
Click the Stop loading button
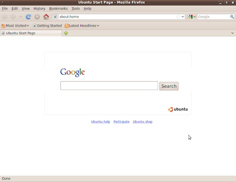click(x=37, y=17)
